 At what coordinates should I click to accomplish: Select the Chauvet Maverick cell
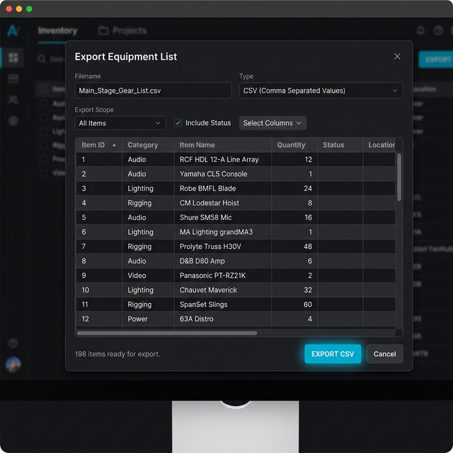222,289
